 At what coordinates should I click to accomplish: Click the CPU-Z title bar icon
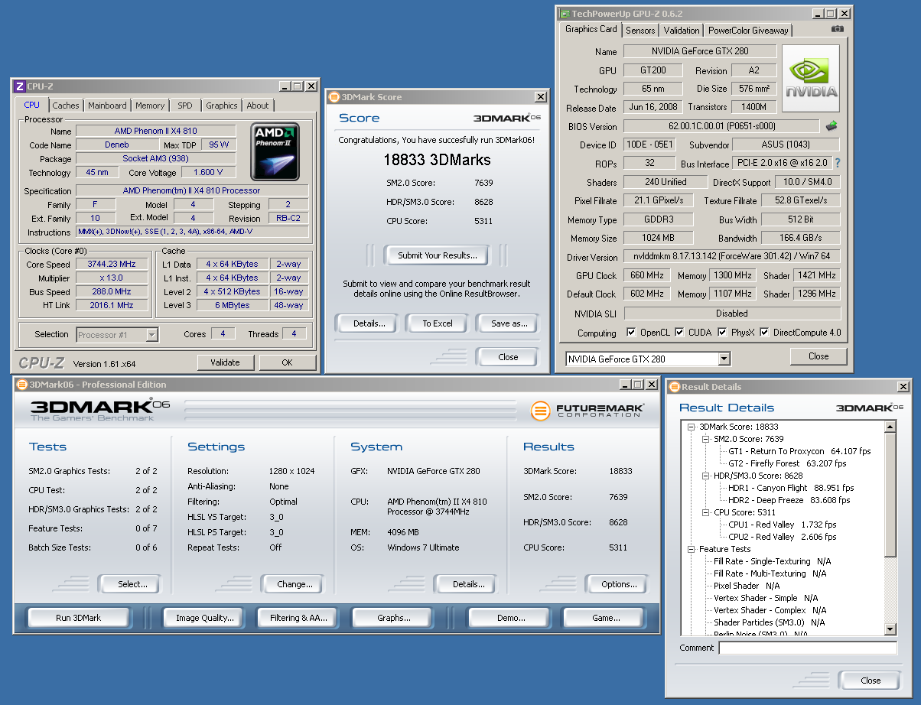[20, 86]
